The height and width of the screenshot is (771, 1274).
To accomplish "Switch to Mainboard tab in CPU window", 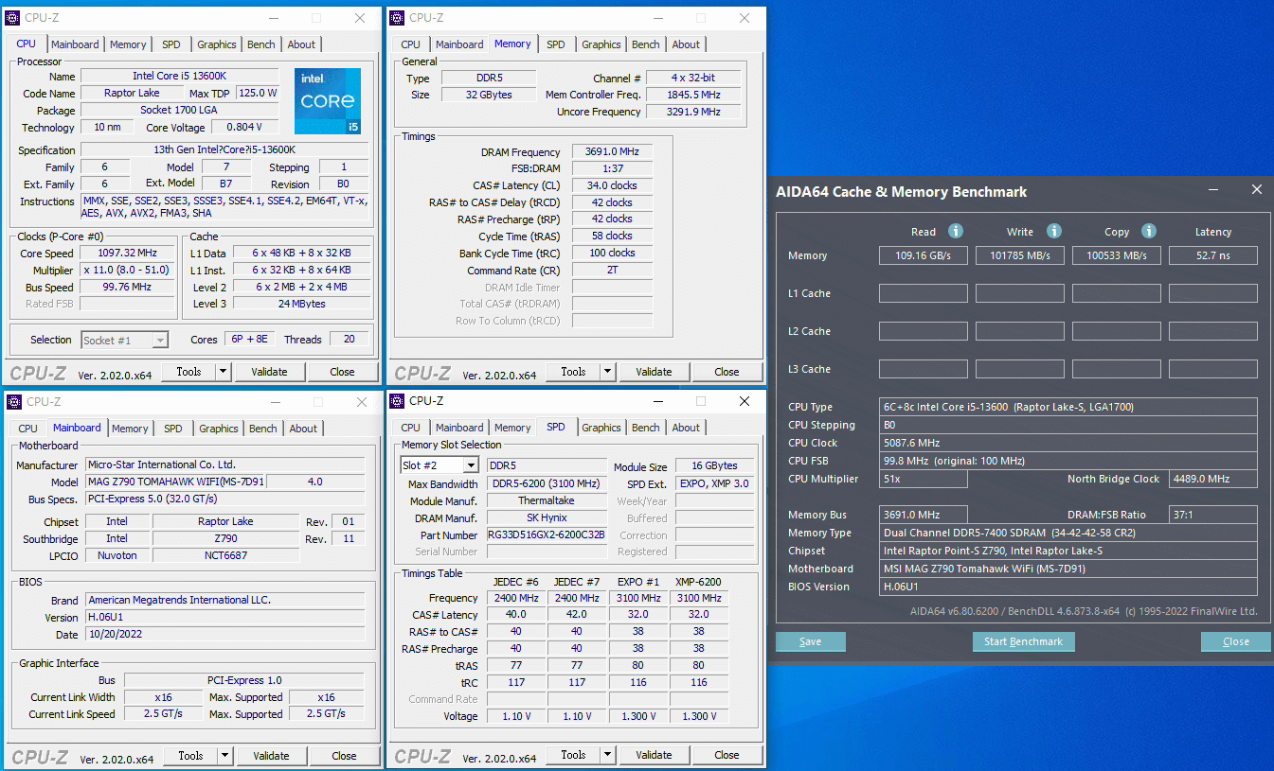I will 75,44.
